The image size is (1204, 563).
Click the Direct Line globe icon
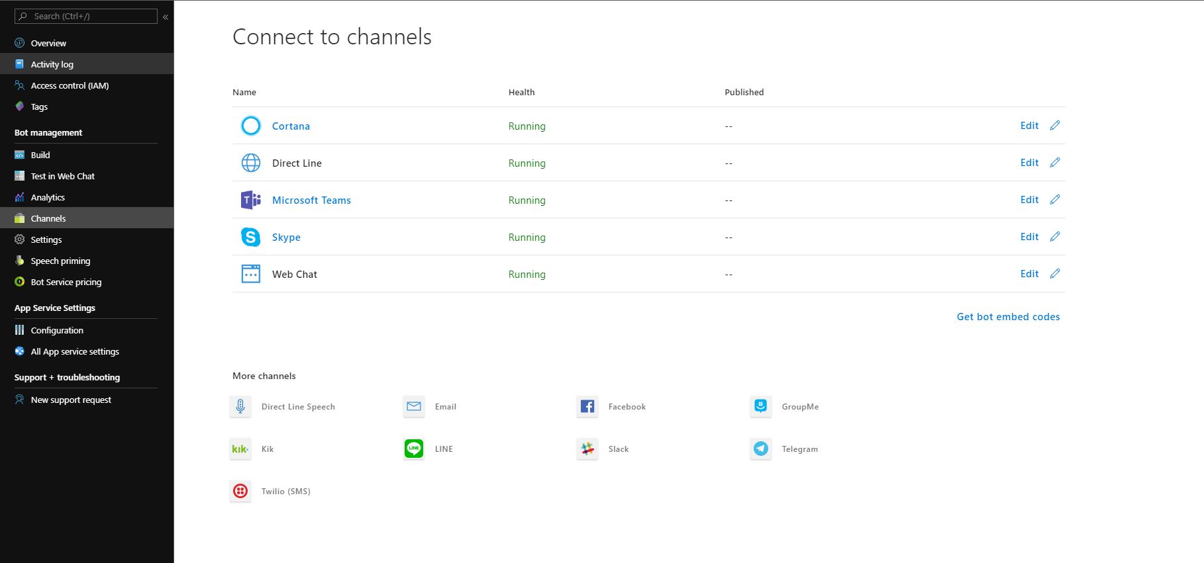point(251,163)
